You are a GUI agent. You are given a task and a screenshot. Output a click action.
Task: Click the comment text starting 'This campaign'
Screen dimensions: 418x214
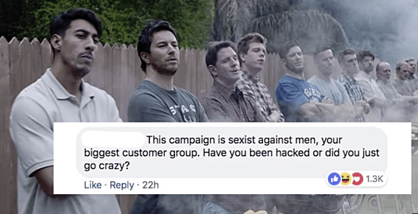click(232, 154)
